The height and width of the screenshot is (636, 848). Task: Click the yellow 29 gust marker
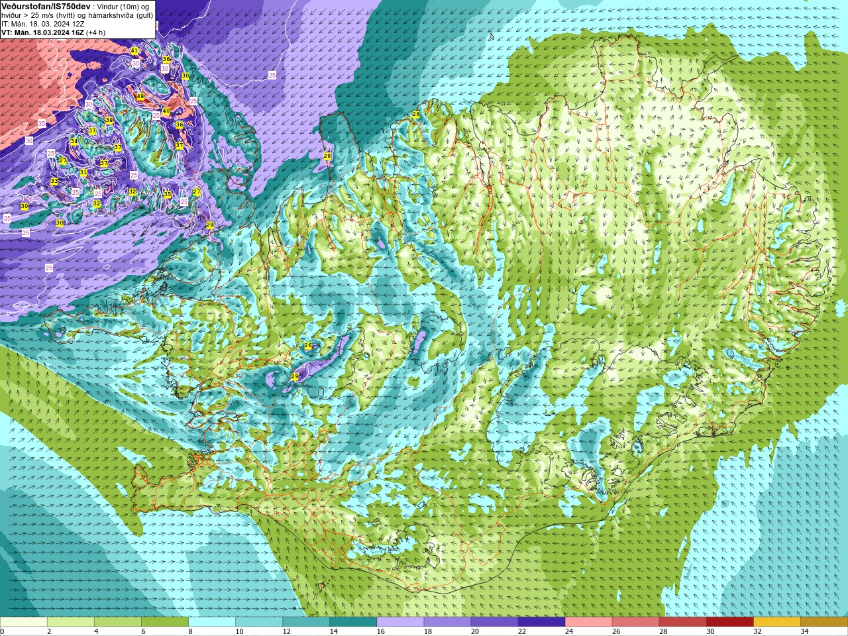295,376
